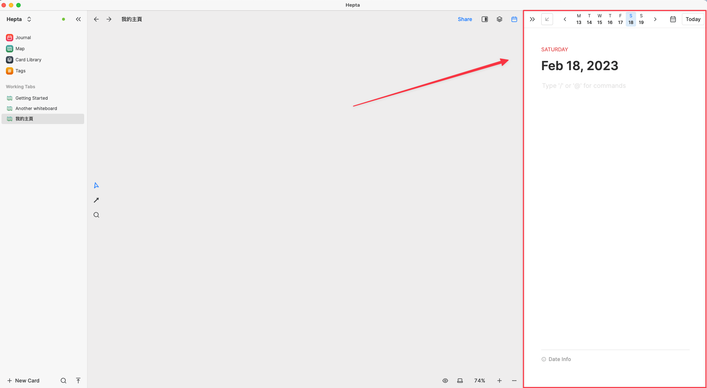Select the arrow pointer tool

(x=96, y=185)
